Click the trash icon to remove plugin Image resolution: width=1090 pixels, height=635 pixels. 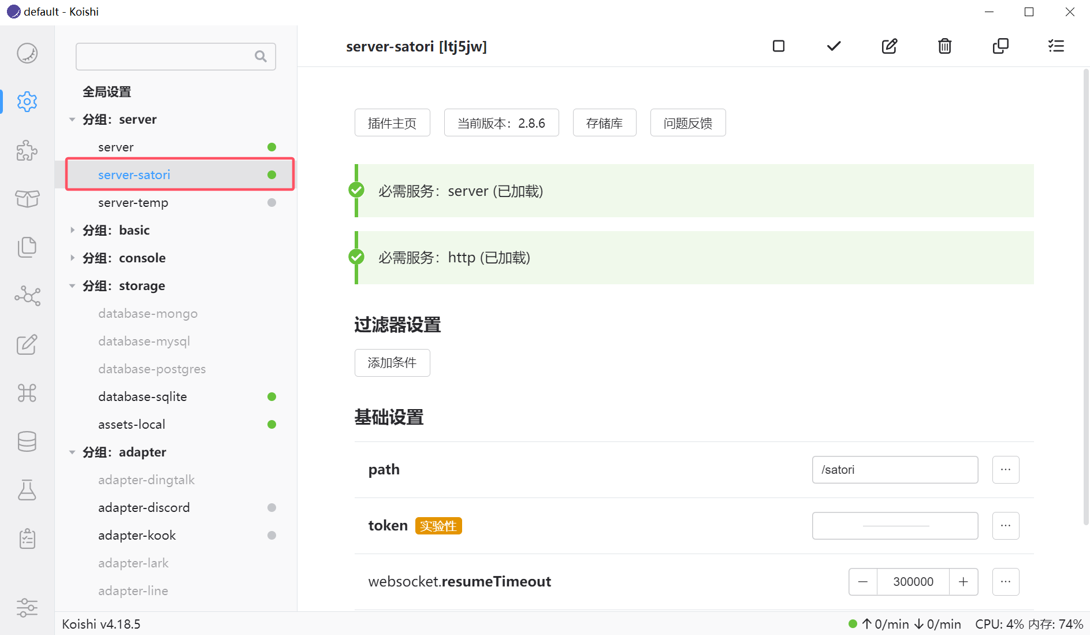tap(945, 46)
